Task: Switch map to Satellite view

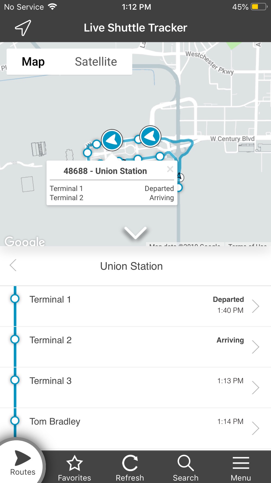Action: 96,62
